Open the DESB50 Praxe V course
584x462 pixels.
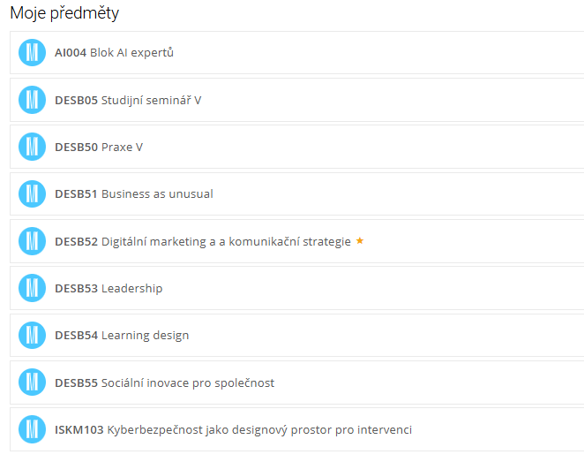[99, 147]
